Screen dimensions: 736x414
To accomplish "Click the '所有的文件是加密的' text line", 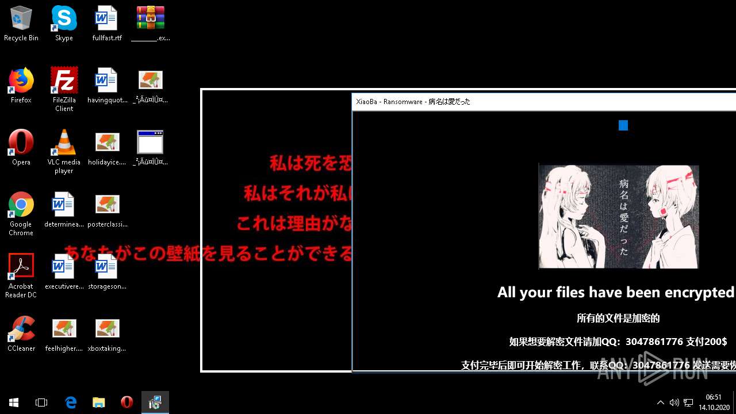I will 618,318.
